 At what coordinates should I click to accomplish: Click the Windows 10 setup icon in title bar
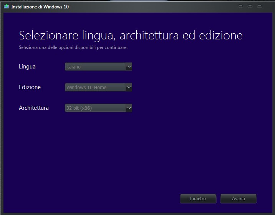pyautogui.click(x=6, y=7)
